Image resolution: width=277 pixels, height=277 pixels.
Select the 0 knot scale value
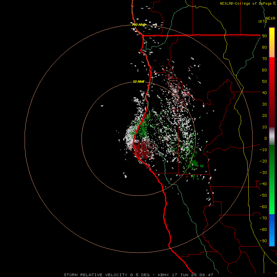point(266,138)
